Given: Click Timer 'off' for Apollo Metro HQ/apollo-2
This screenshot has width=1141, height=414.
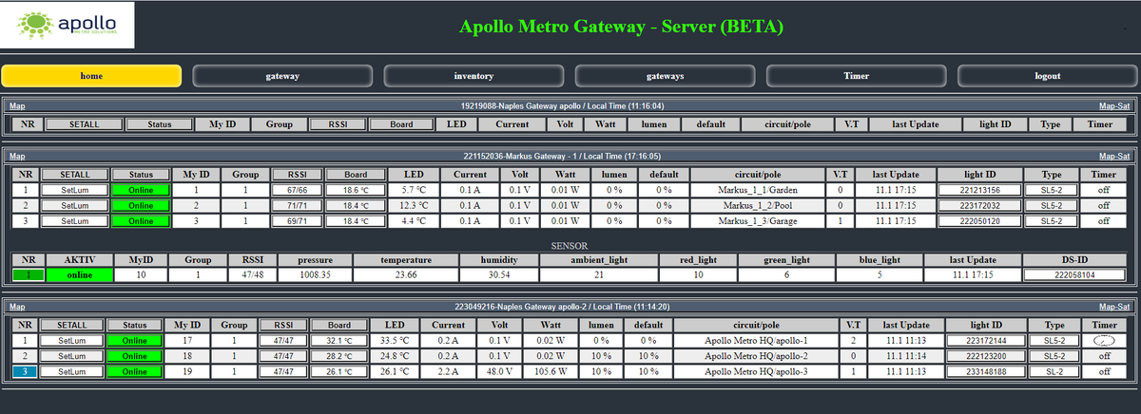Looking at the screenshot, I should pos(1104,355).
